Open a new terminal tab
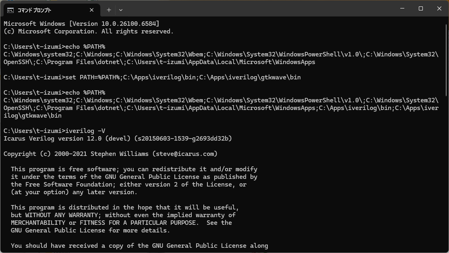This screenshot has height=253, width=449. tap(109, 10)
